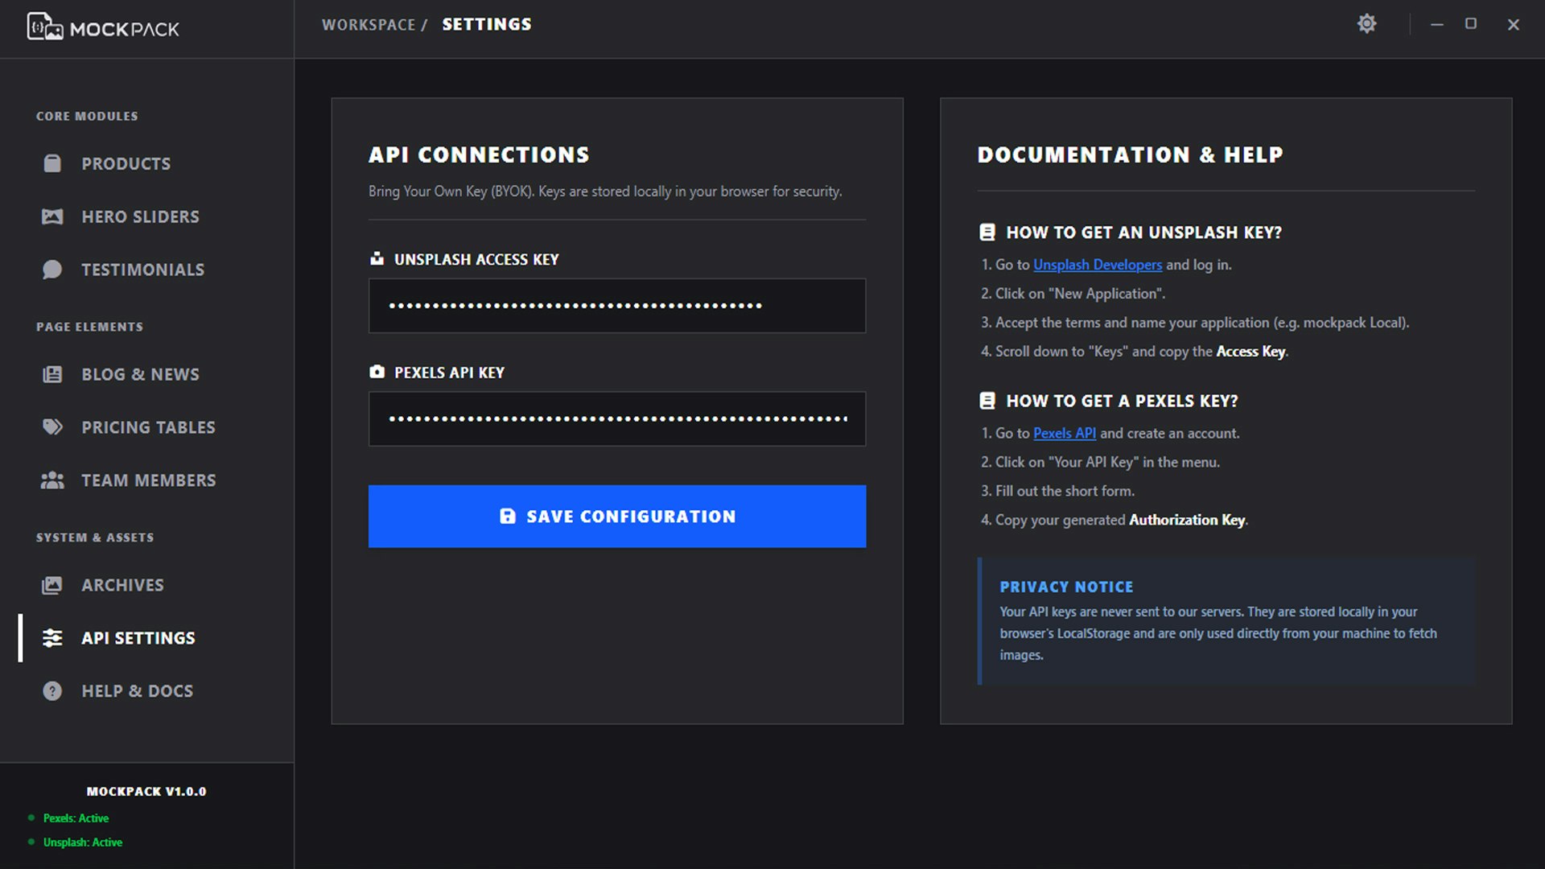Click book icon beside Pexels key heading
The height and width of the screenshot is (869, 1545).
(x=987, y=401)
